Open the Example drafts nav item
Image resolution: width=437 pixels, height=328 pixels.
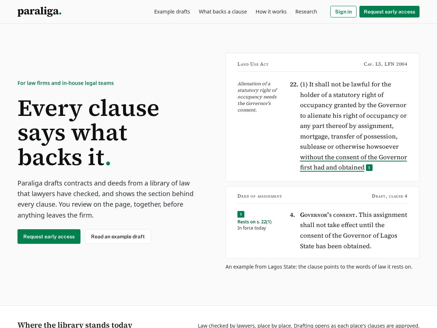click(x=172, y=12)
